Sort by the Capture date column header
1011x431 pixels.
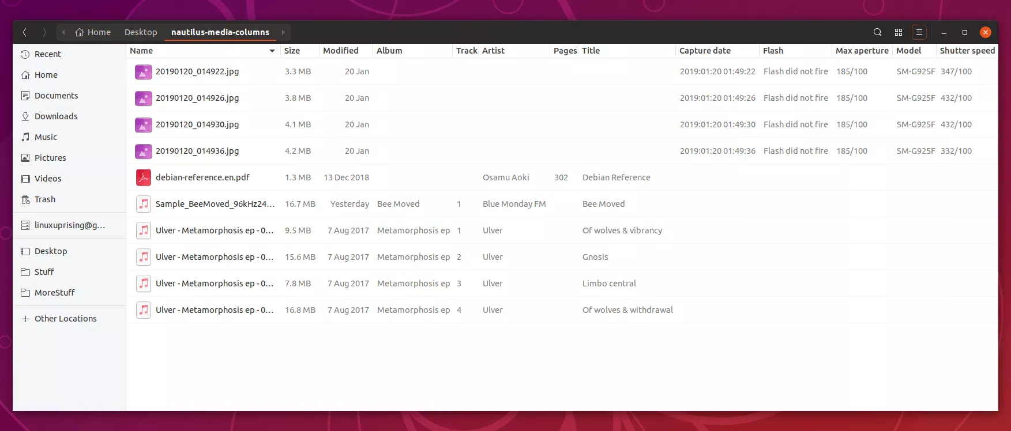[x=717, y=51]
